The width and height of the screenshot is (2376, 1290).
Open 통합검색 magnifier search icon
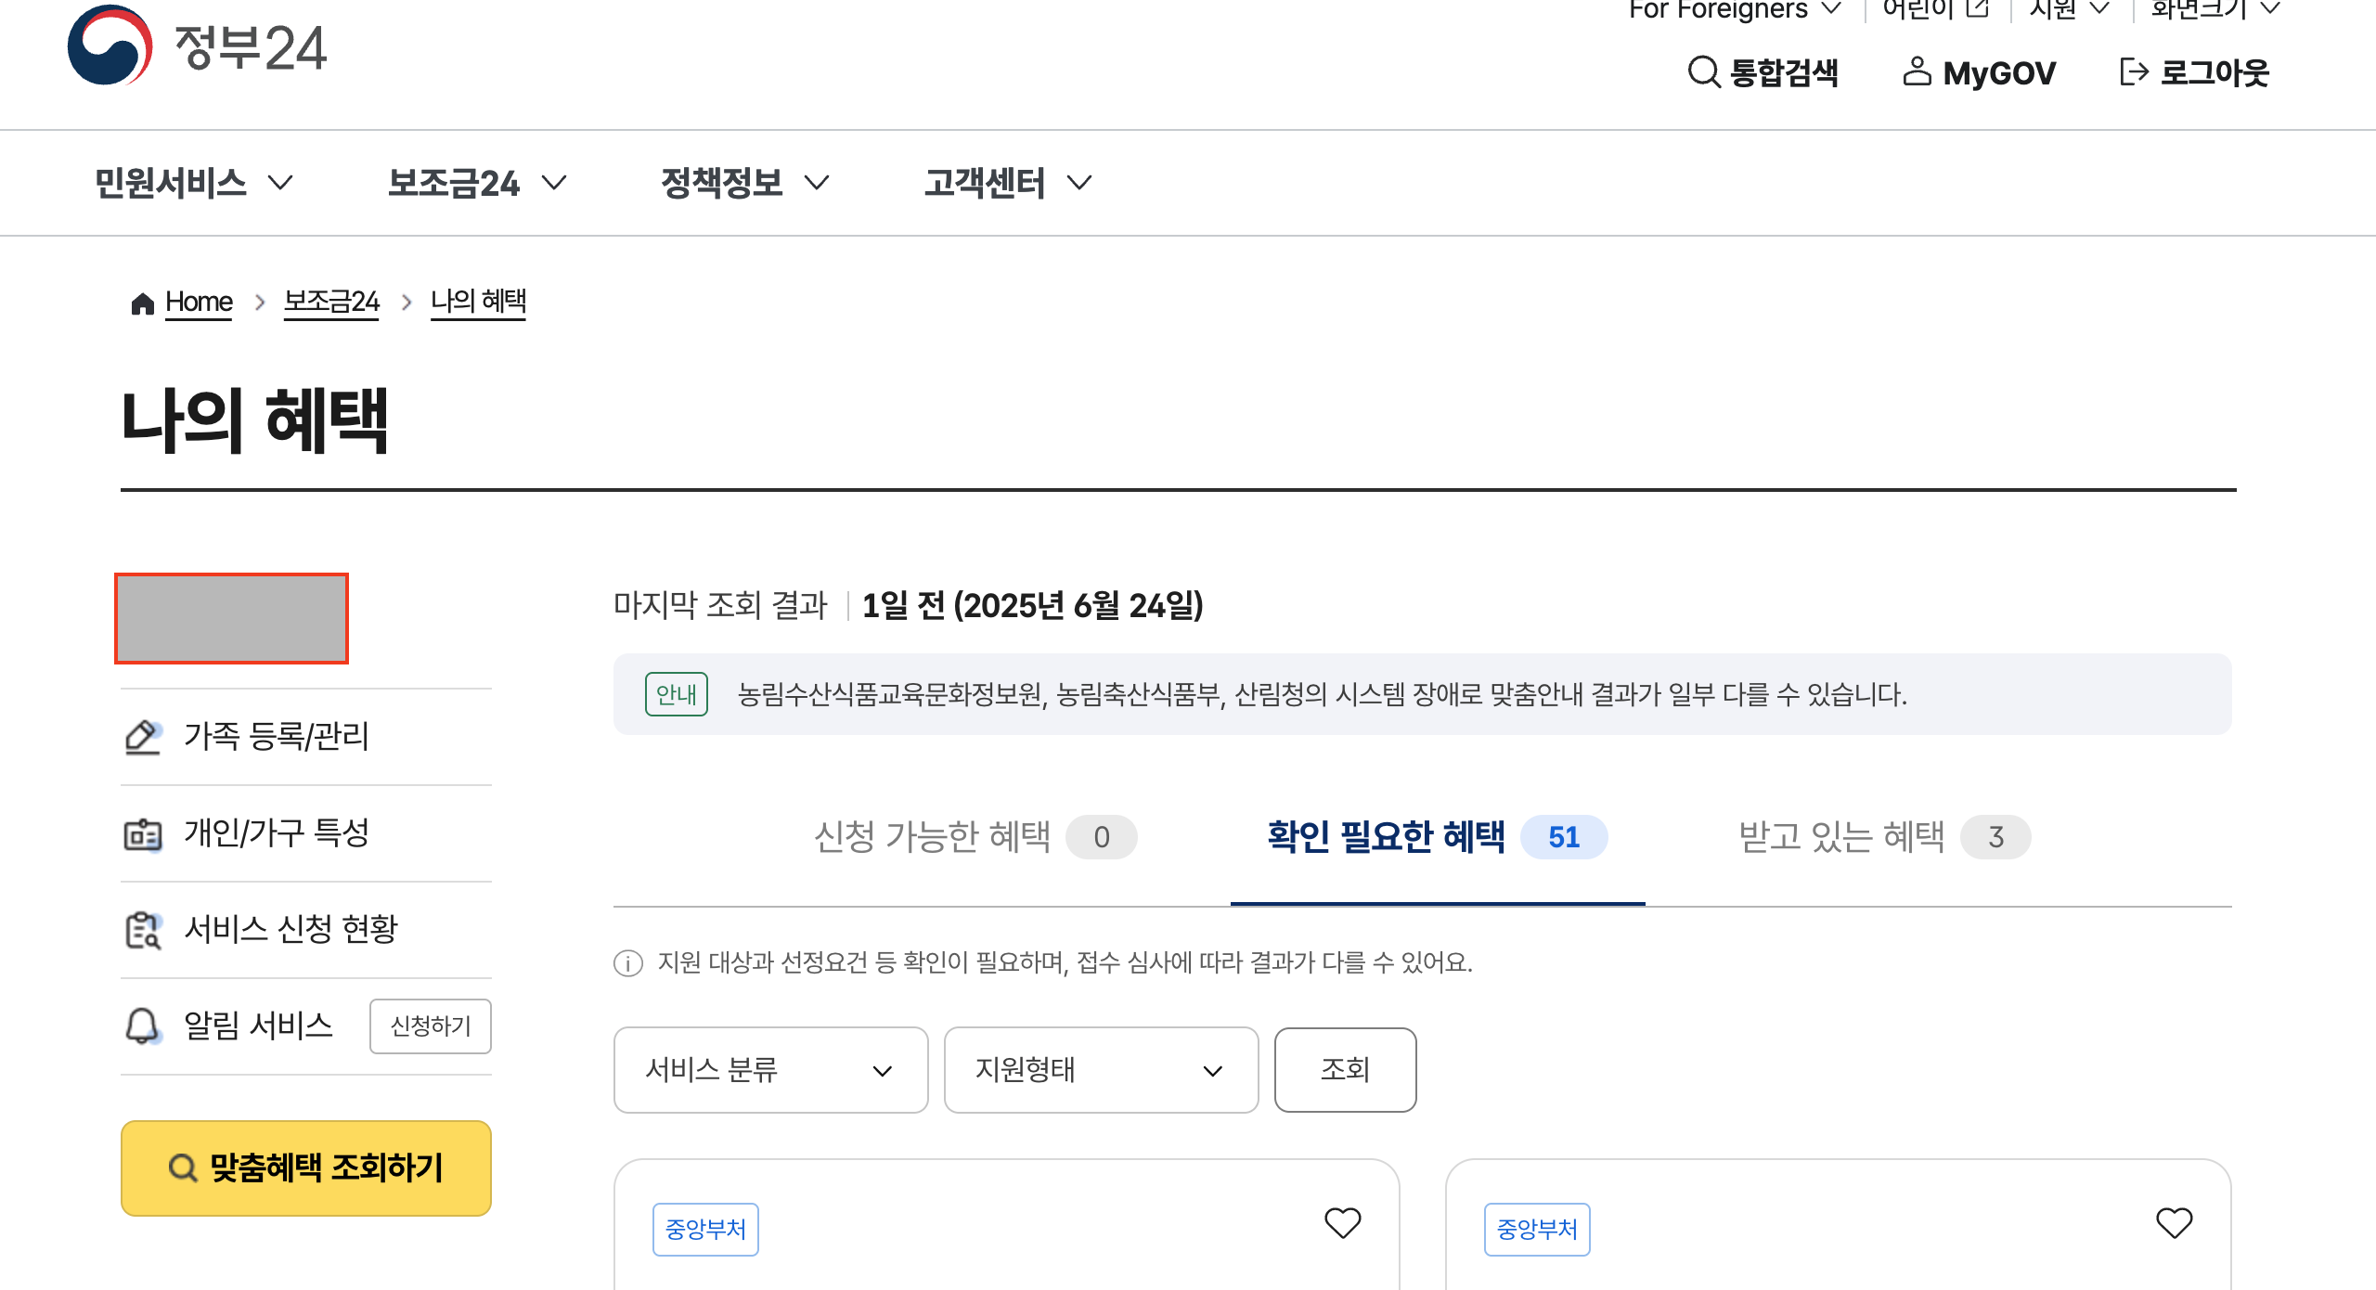(1703, 71)
